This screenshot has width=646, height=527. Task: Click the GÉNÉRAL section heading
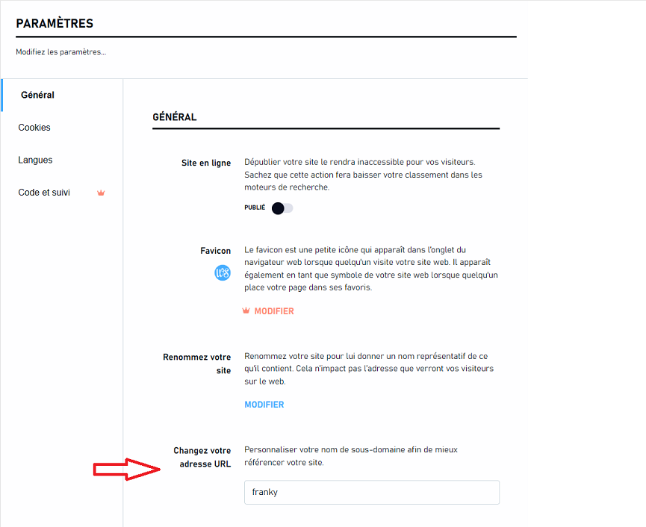coord(175,117)
